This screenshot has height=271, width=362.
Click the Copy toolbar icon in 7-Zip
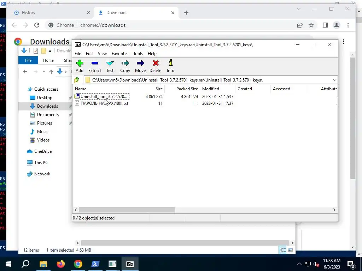click(x=125, y=66)
